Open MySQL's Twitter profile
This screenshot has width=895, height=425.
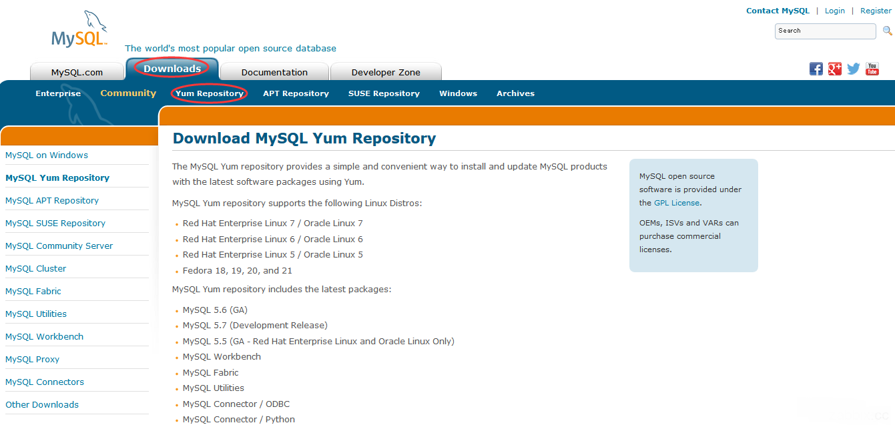pyautogui.click(x=853, y=69)
